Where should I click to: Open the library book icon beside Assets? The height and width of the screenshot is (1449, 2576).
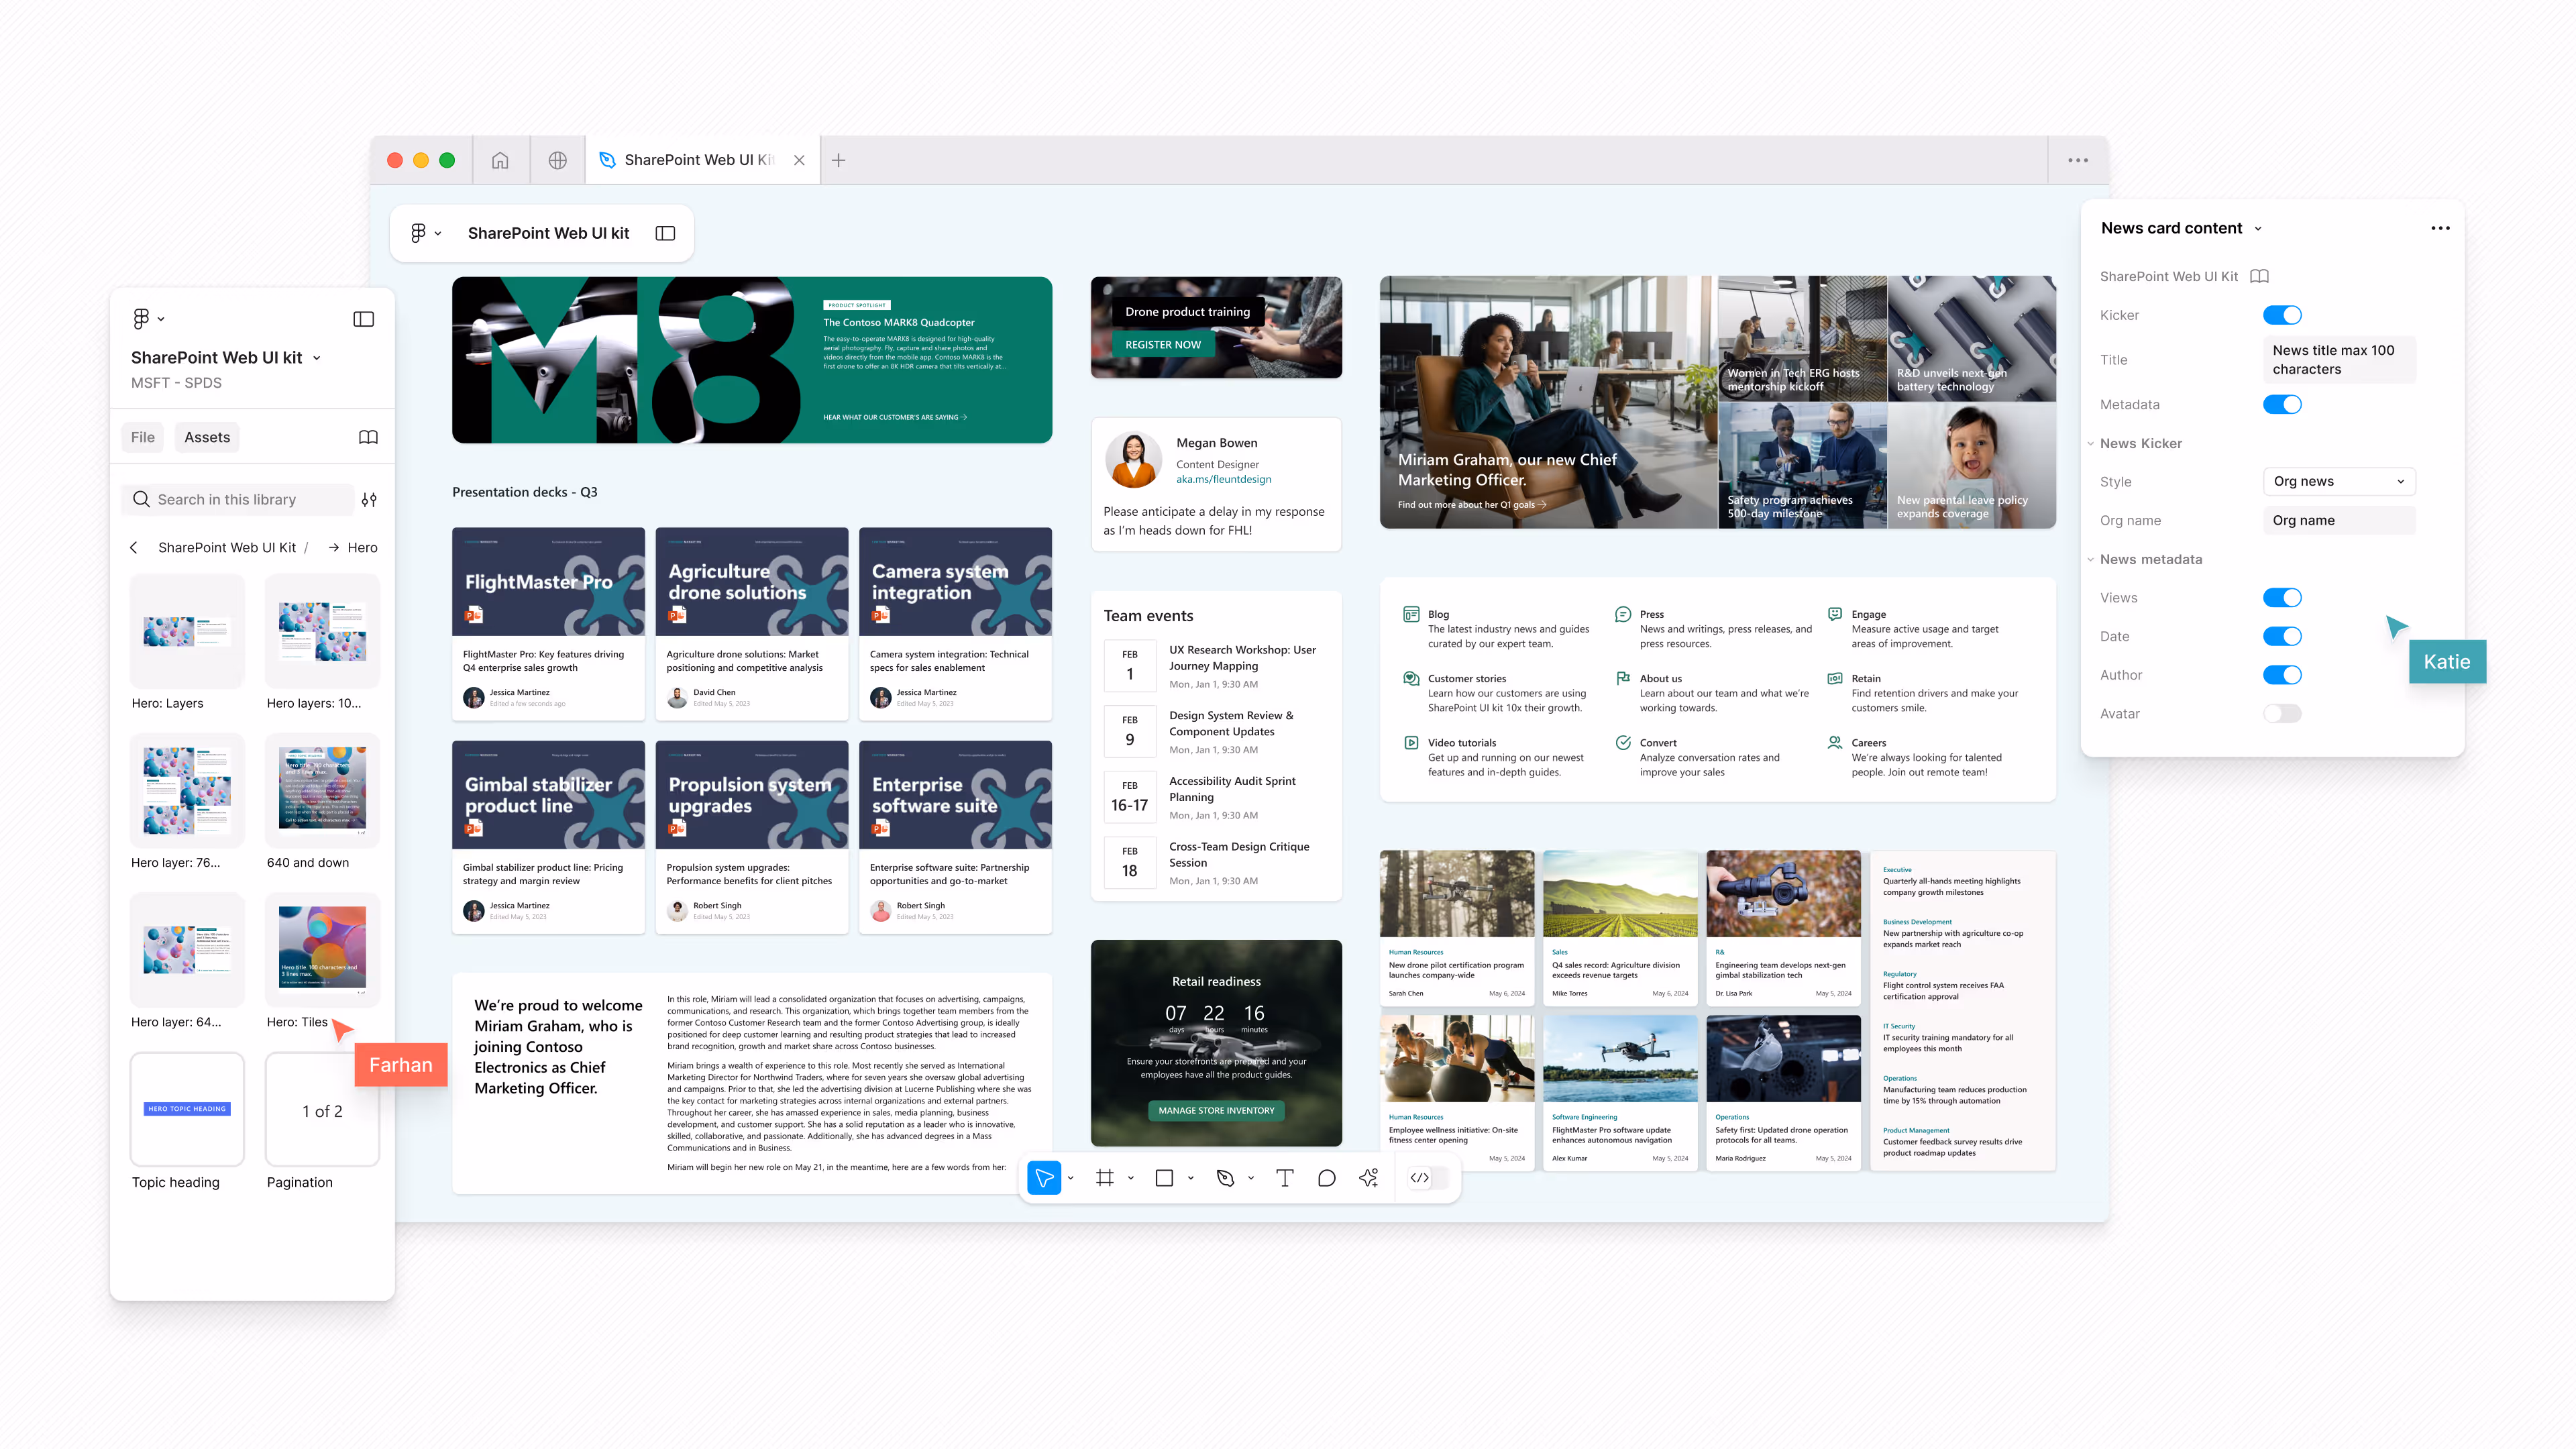tap(368, 436)
